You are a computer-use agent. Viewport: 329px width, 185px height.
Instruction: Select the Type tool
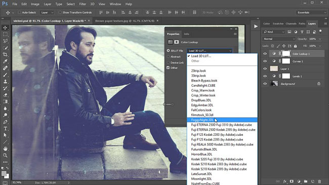(x=5, y=128)
